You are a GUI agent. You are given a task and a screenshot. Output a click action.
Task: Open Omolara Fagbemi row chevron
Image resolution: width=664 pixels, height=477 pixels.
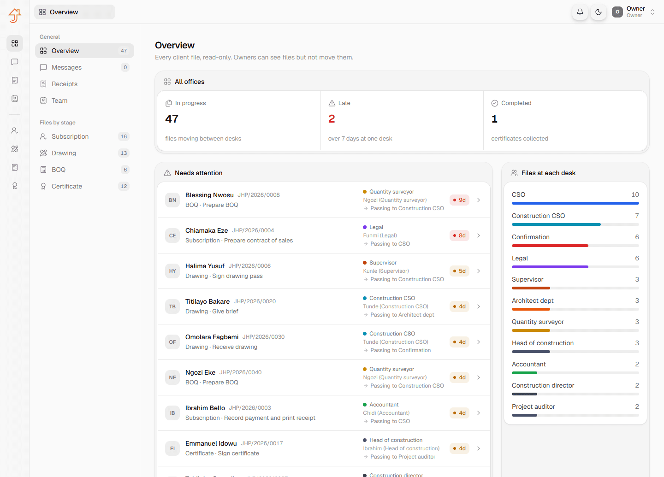(x=479, y=342)
